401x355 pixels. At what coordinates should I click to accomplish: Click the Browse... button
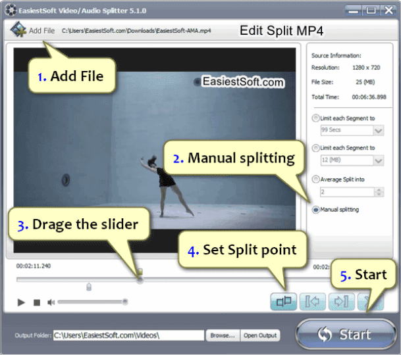pyautogui.click(x=223, y=335)
